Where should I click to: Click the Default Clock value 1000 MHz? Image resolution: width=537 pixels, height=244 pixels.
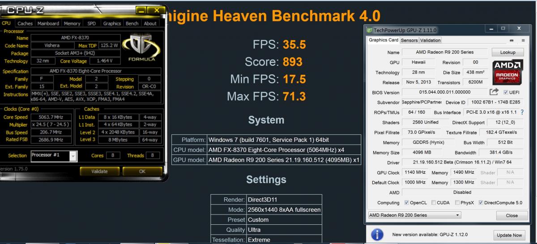415,182
